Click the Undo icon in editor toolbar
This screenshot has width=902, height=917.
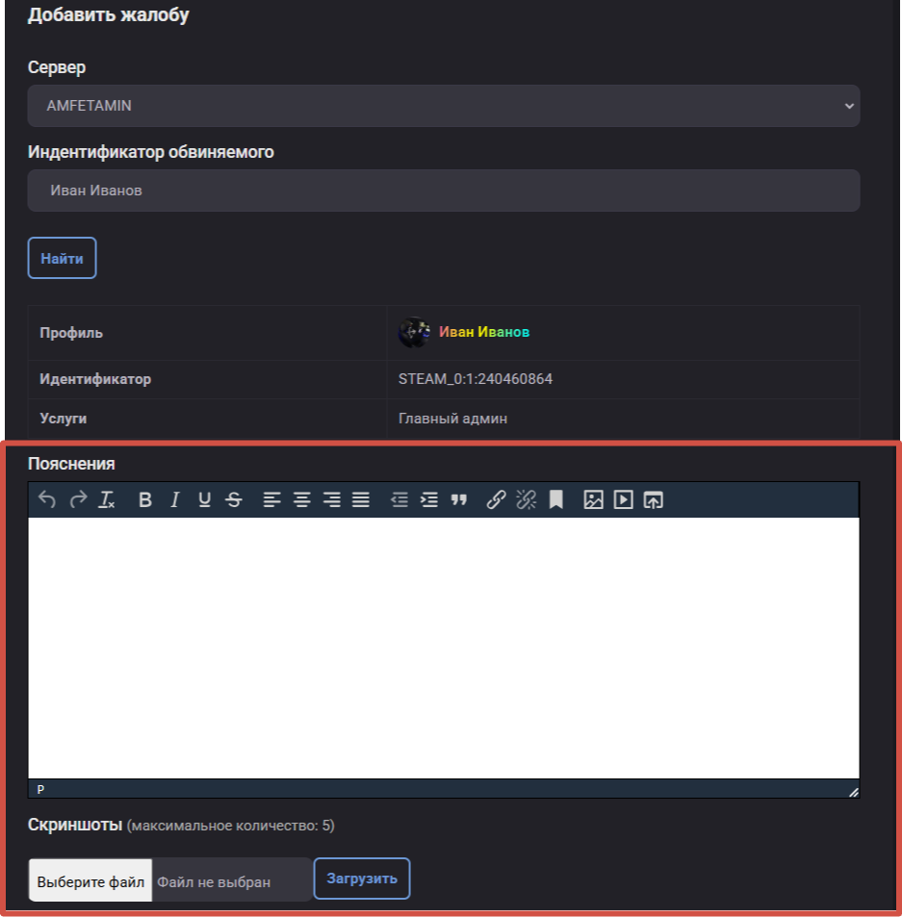coord(47,500)
